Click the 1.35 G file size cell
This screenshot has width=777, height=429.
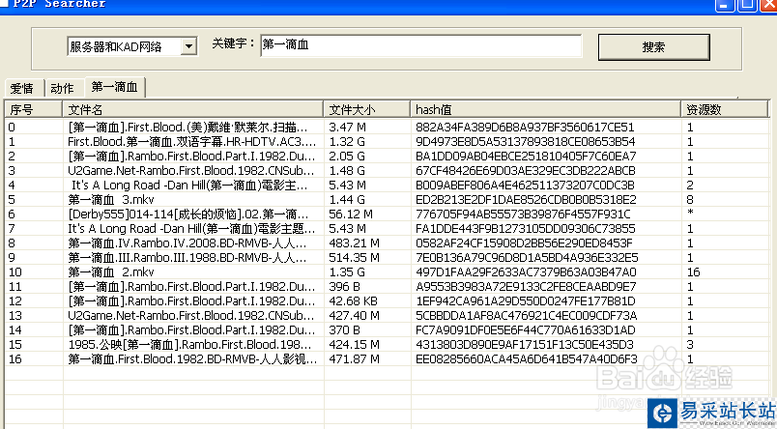[347, 272]
